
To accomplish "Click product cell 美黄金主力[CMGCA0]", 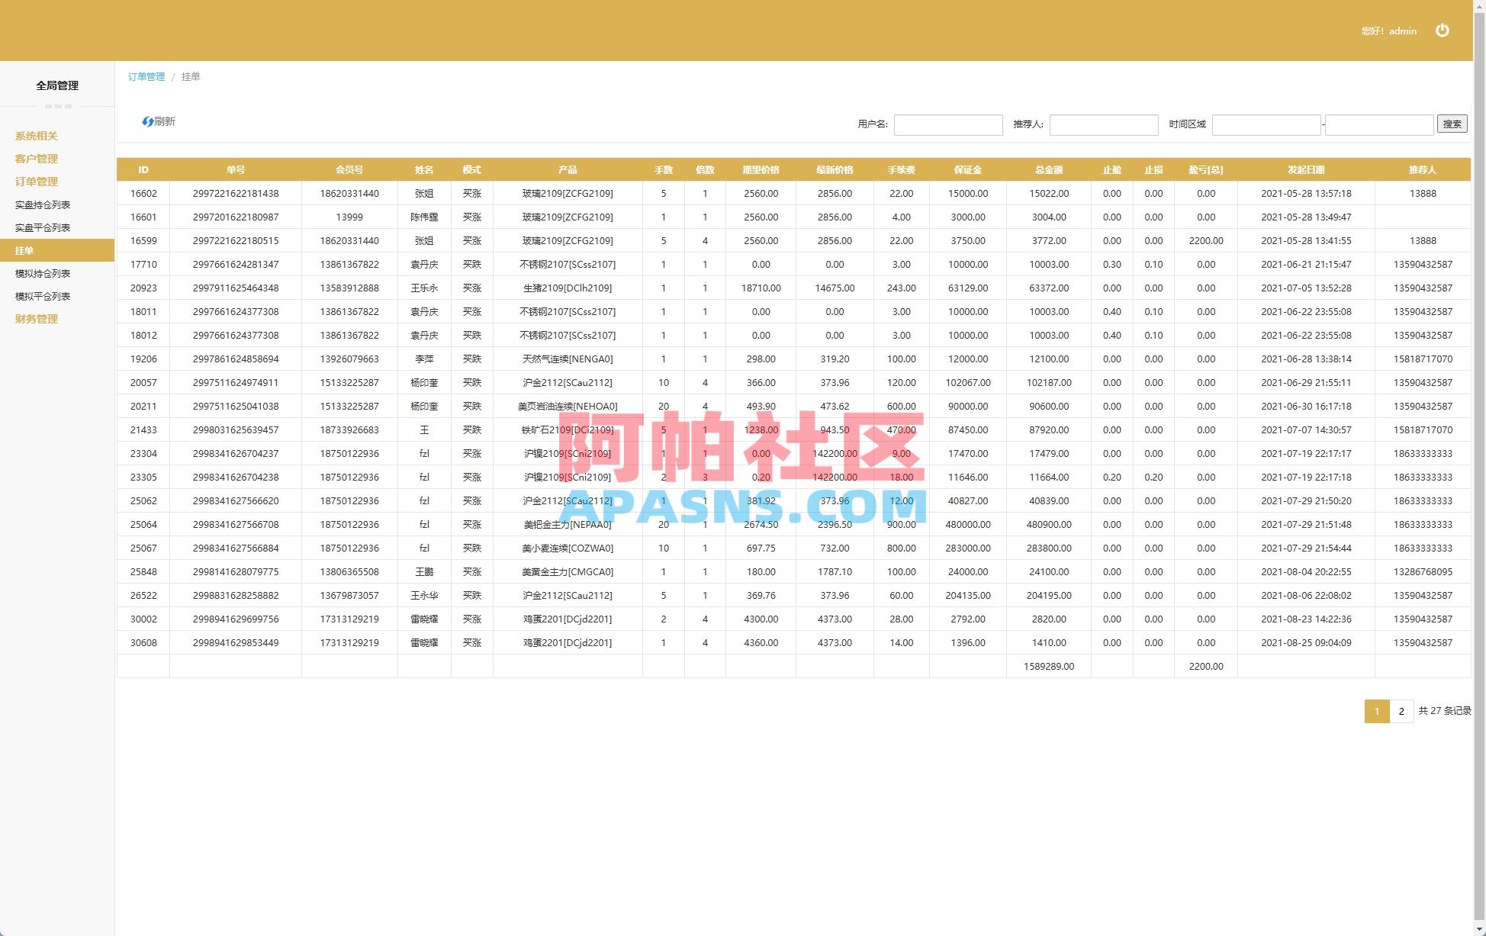I will (x=568, y=572).
